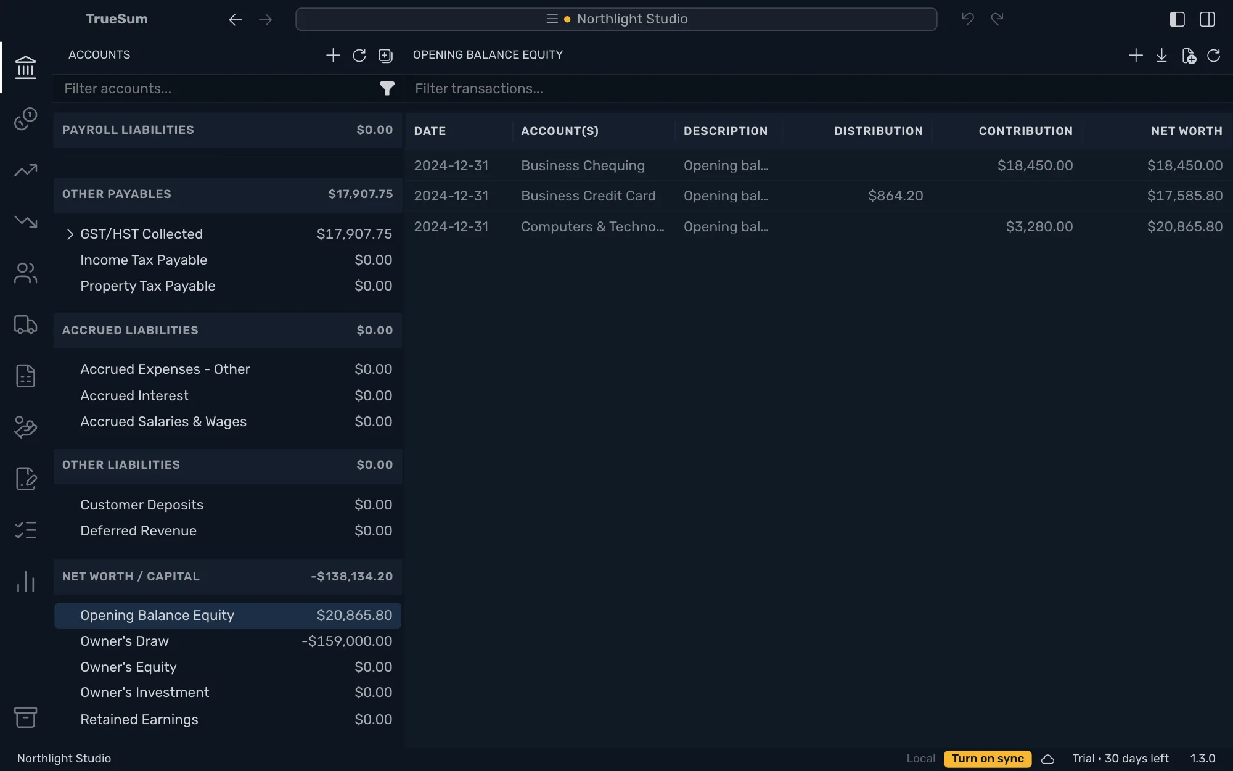Click the import transactions download icon

[1161, 56]
